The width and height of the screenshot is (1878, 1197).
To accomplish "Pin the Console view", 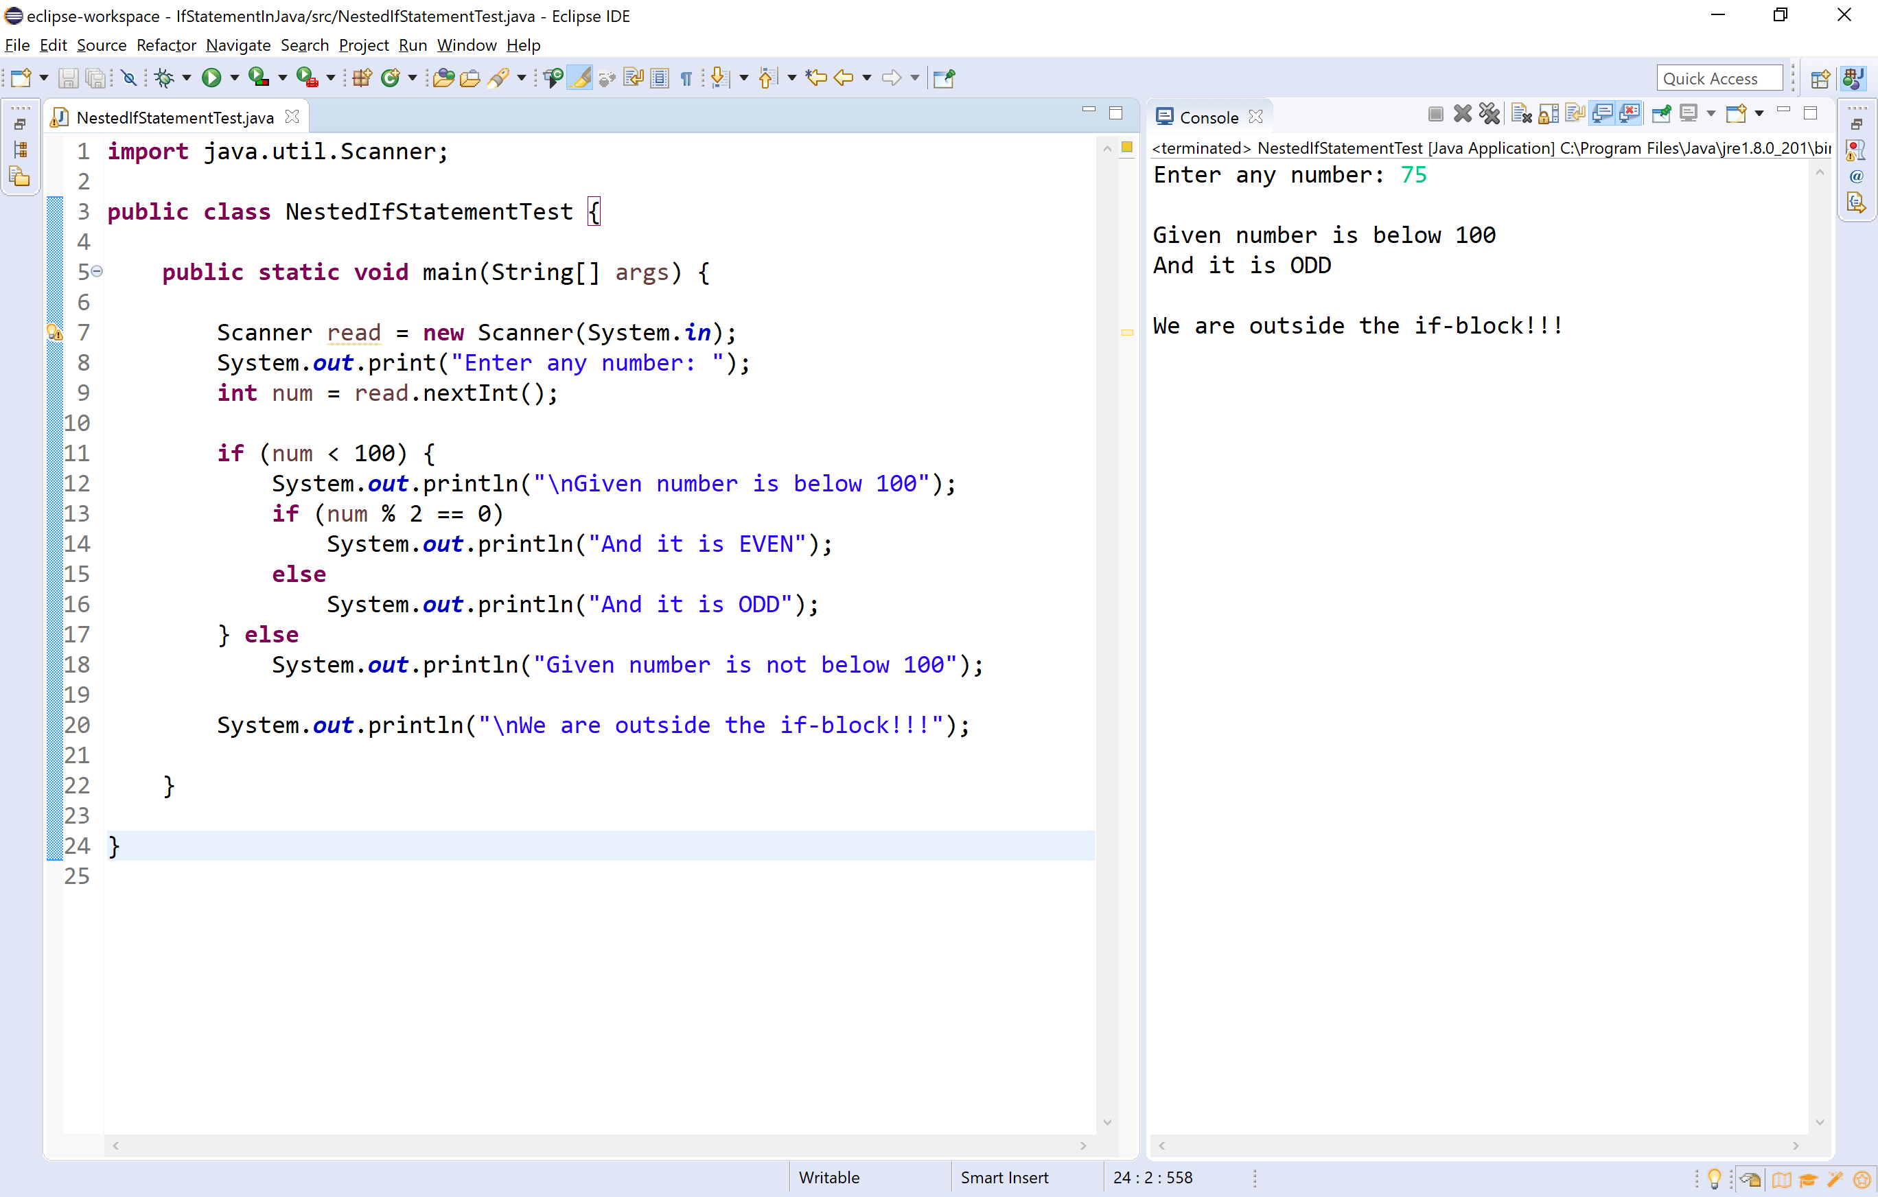I will point(1662,113).
